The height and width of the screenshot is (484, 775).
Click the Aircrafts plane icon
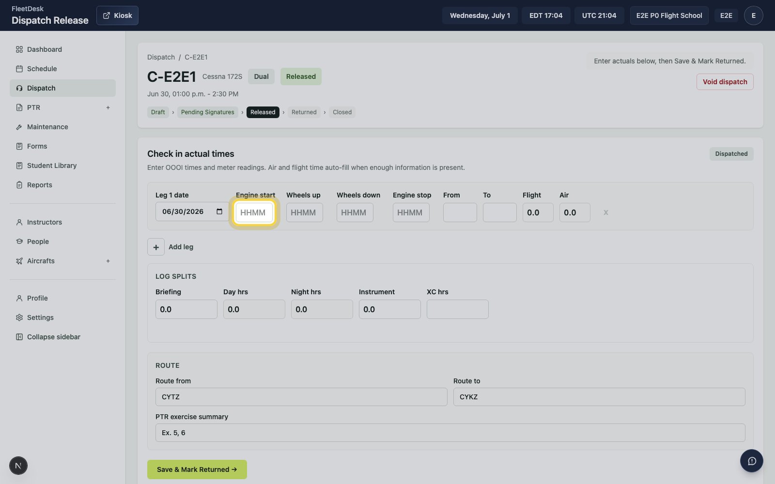[x=19, y=261]
